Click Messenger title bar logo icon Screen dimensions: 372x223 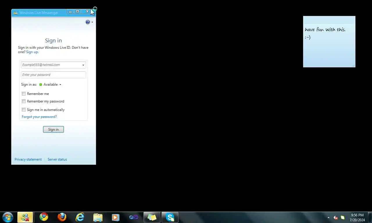[x=16, y=12]
